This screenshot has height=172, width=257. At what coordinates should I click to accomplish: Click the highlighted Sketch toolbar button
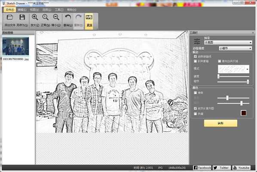click(89, 21)
